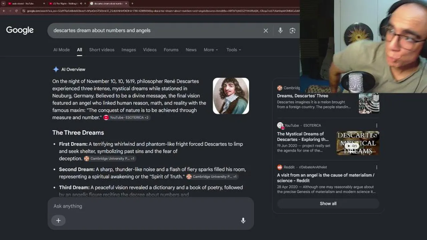Image resolution: width=427 pixels, height=240 pixels.
Task: Open the options menu for the Reddit result
Action: click(377, 167)
